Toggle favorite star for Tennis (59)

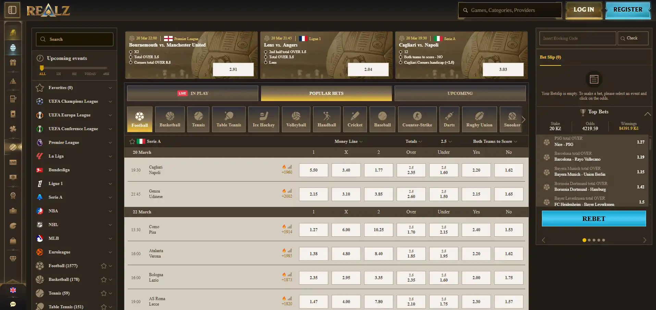pos(104,293)
